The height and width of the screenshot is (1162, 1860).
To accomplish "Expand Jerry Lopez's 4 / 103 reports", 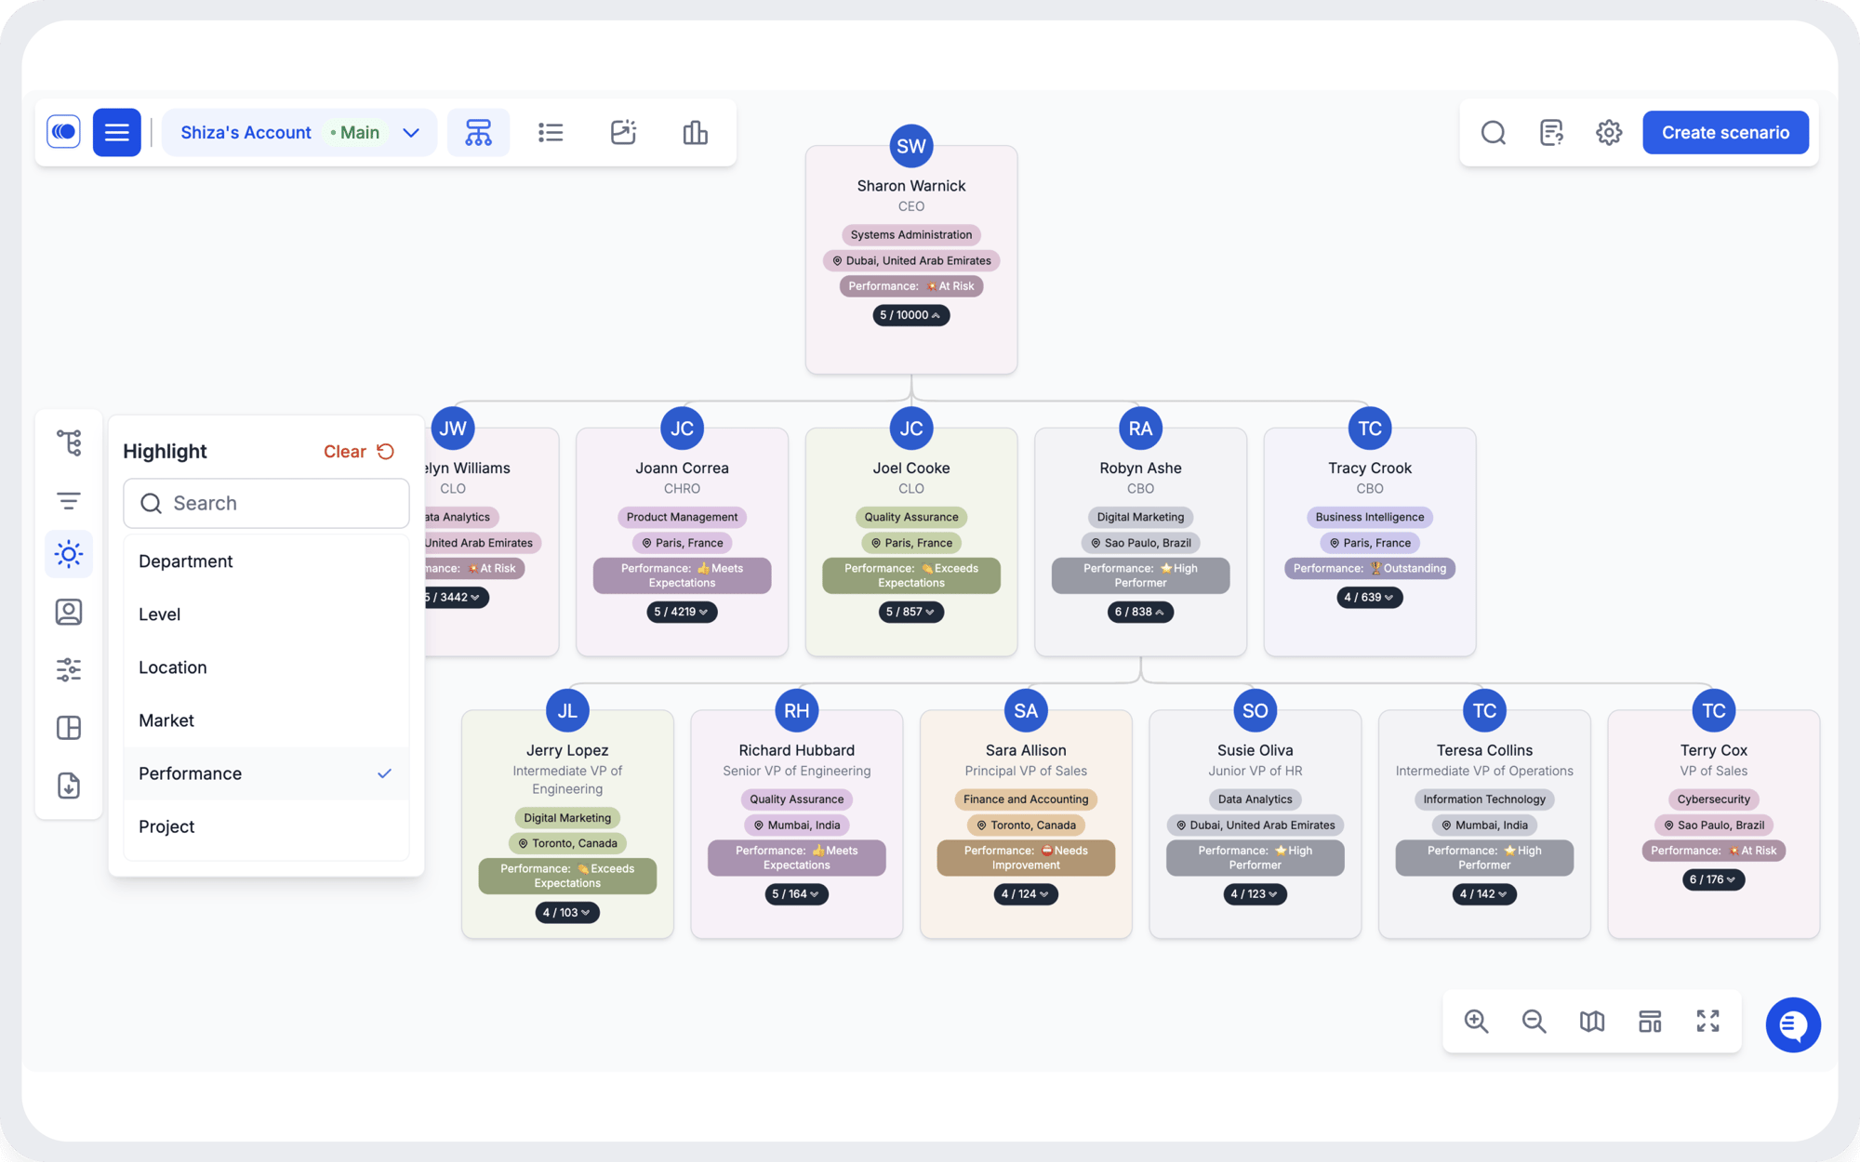I will coord(567,913).
